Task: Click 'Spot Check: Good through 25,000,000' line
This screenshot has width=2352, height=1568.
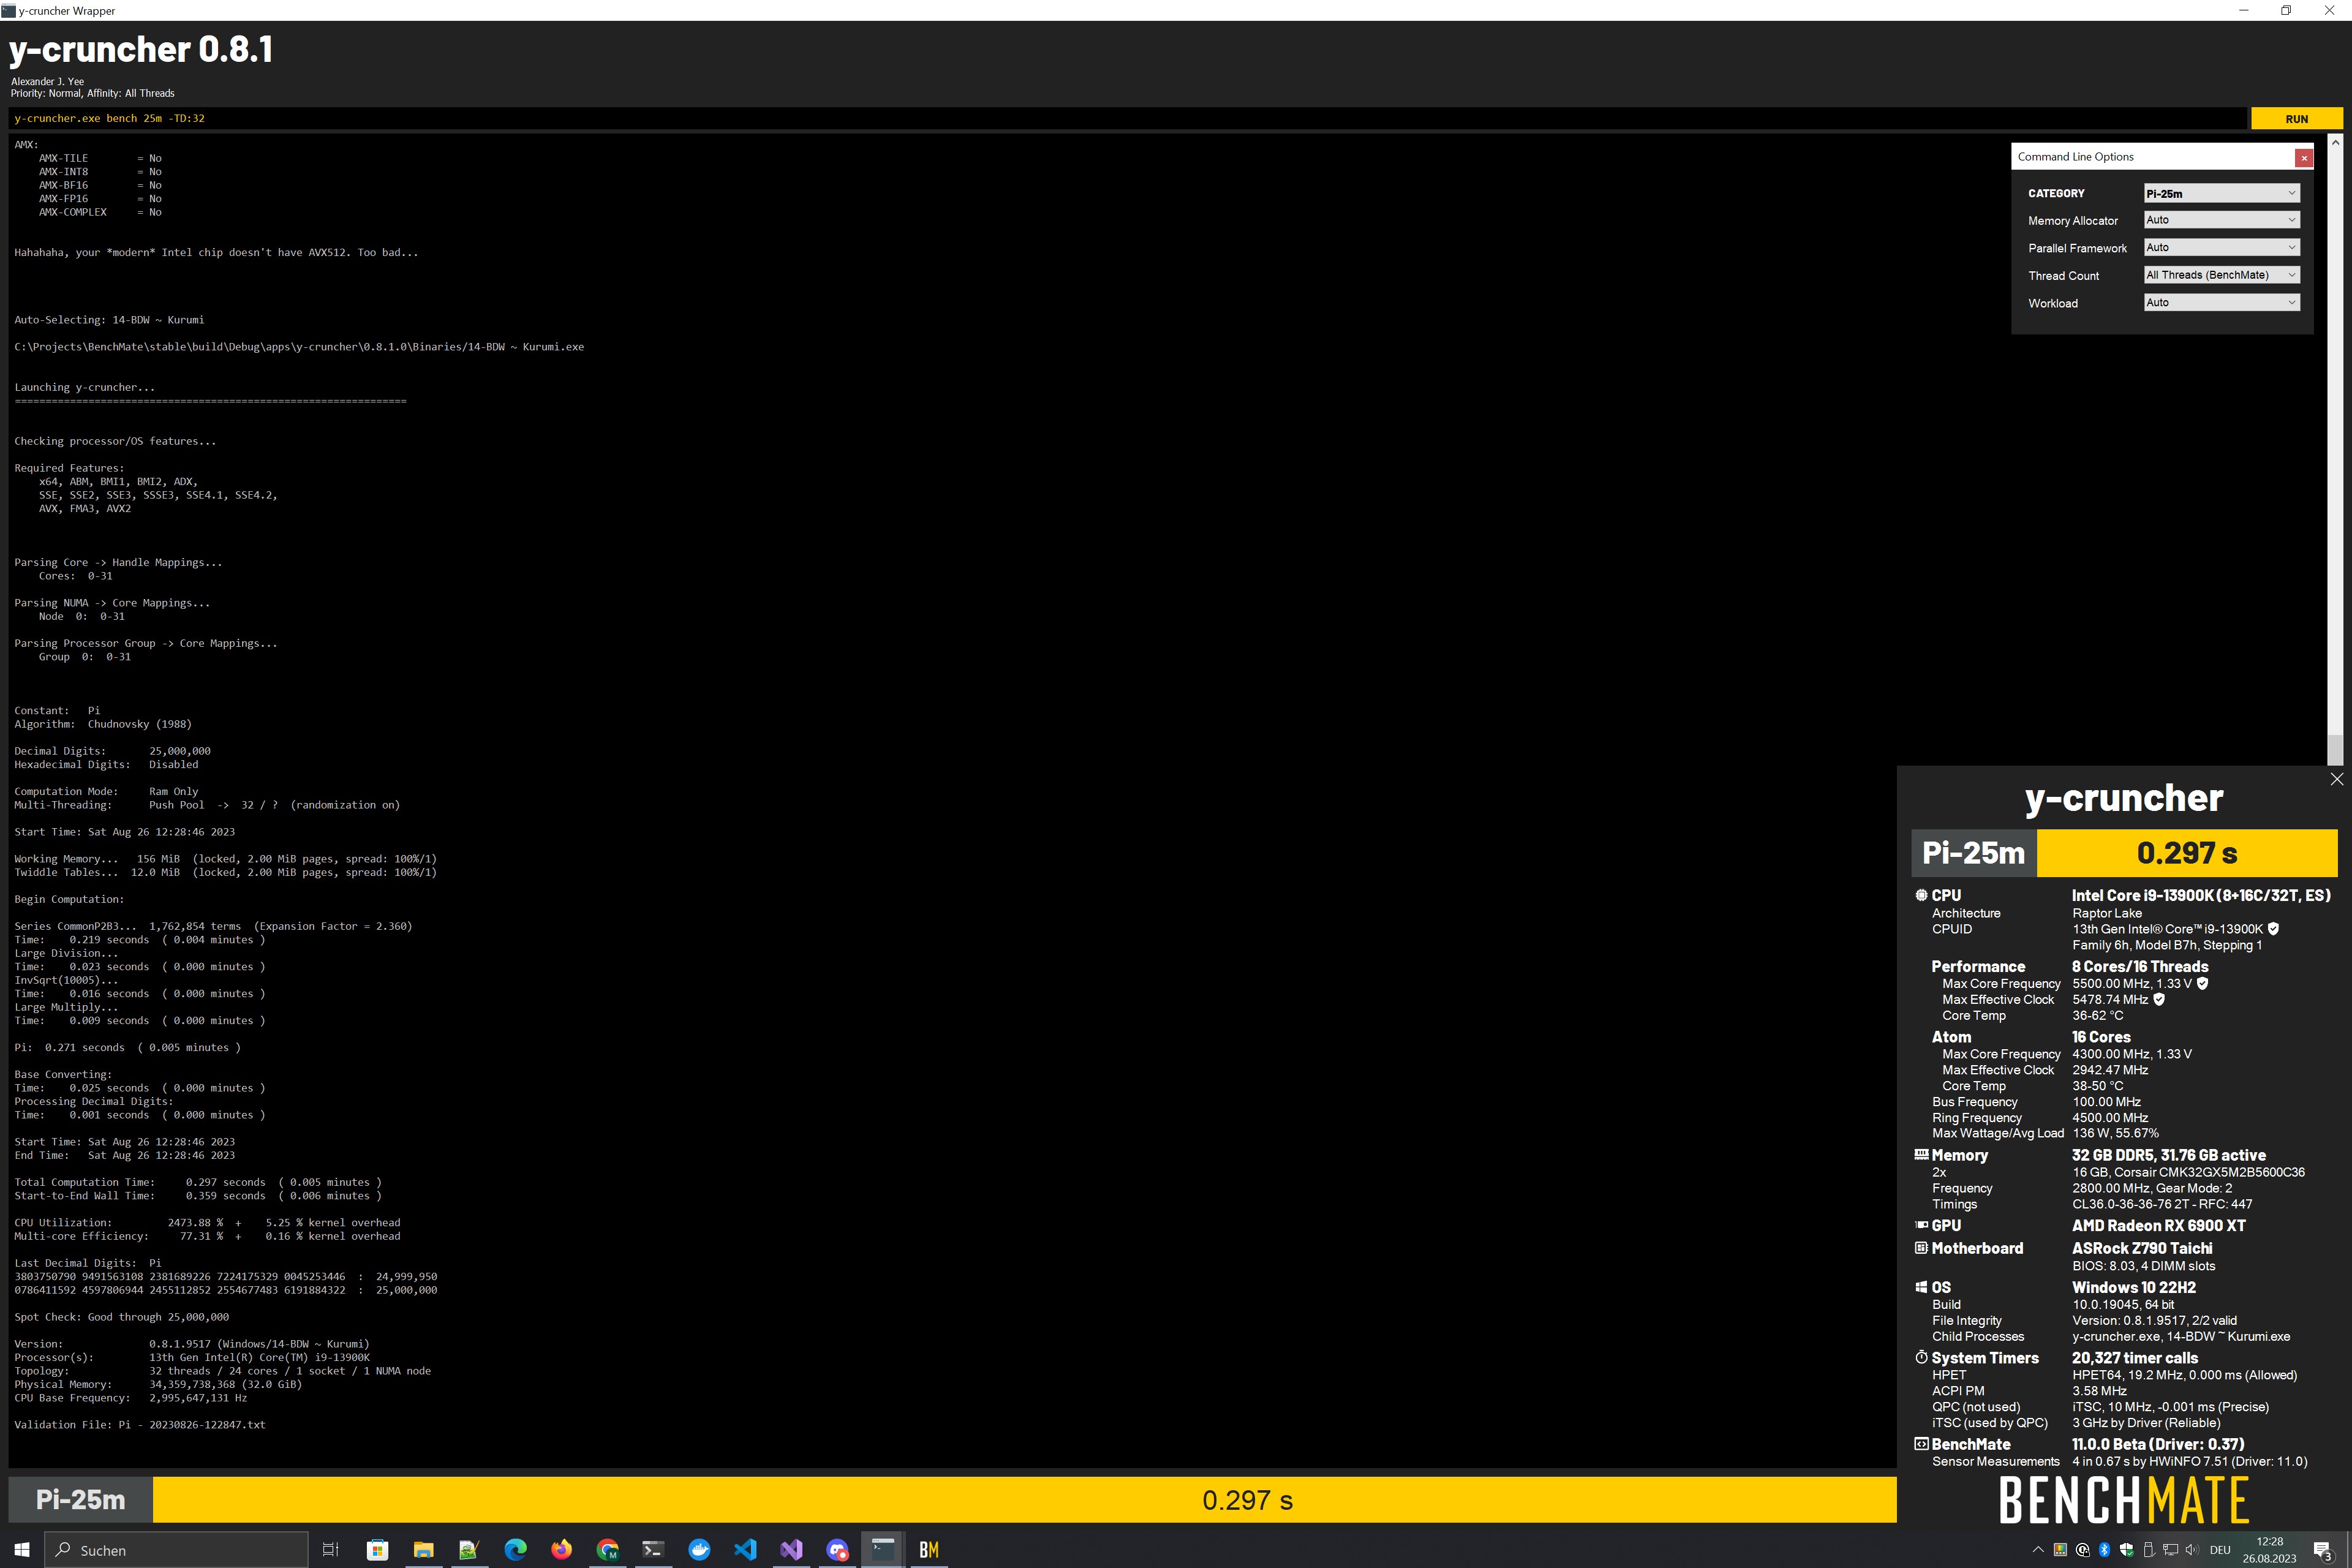Action: pos(121,1317)
